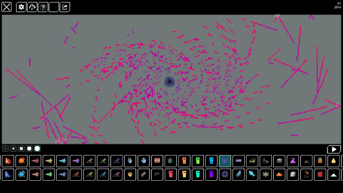This screenshot has width=343, height=193.
Task: Open the help question mark
Action: (x=43, y=7)
